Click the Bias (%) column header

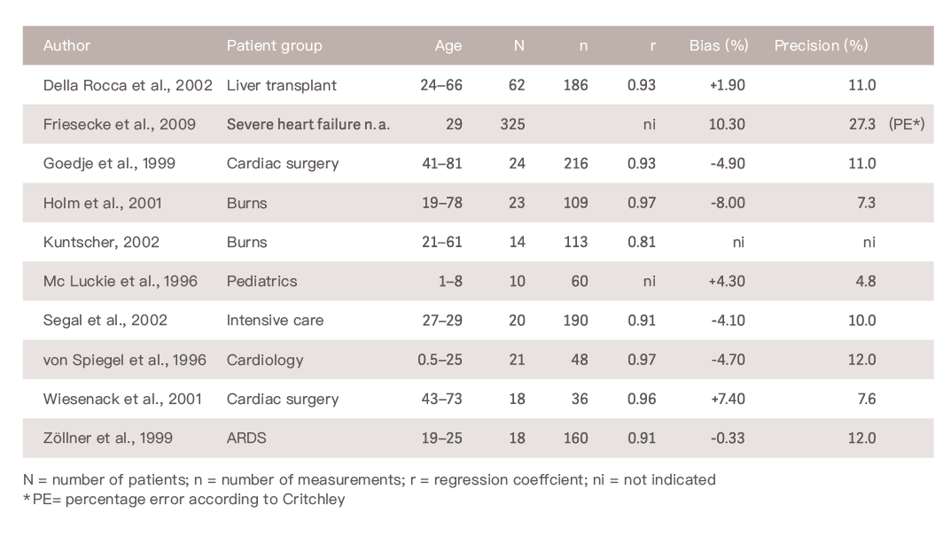click(721, 45)
